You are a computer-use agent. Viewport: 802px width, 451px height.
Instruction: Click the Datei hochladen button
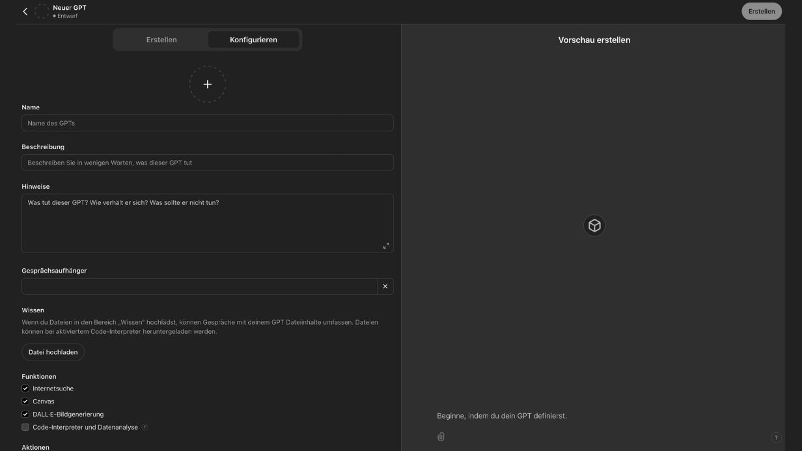pyautogui.click(x=53, y=352)
